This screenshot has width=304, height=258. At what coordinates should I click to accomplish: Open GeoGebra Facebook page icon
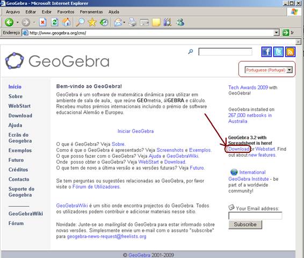266,52
